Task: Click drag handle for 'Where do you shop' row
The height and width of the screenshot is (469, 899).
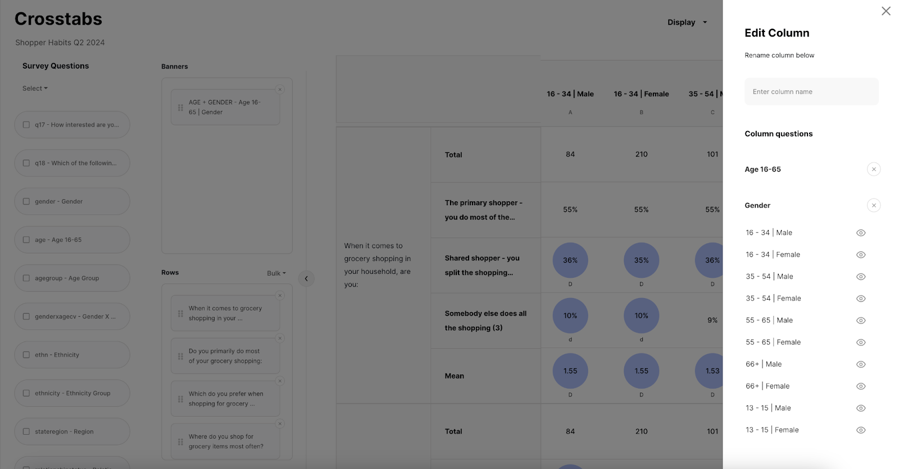Action: [180, 442]
